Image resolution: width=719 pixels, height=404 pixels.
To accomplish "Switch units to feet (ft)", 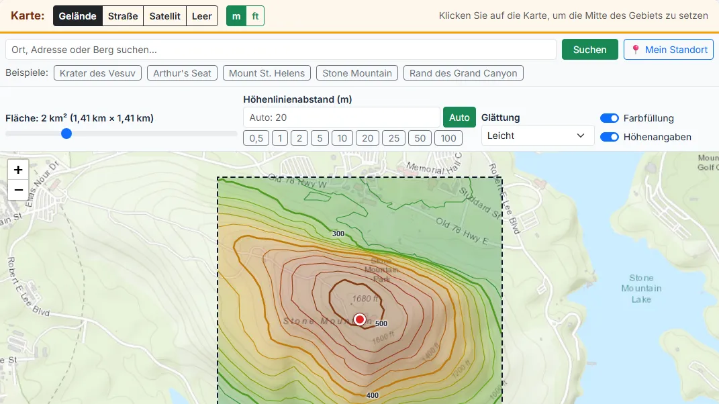I will pyautogui.click(x=255, y=16).
